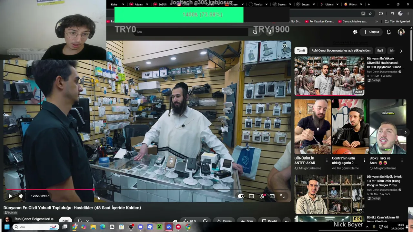Open options for "Contra'nın ünlü olduğu şarkı" short
The image size is (413, 232).
(364, 160)
